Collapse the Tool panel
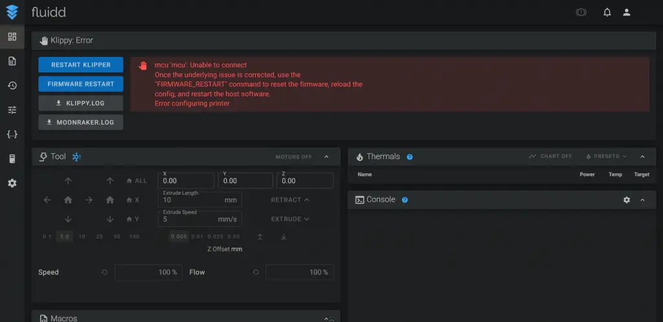 tap(326, 156)
